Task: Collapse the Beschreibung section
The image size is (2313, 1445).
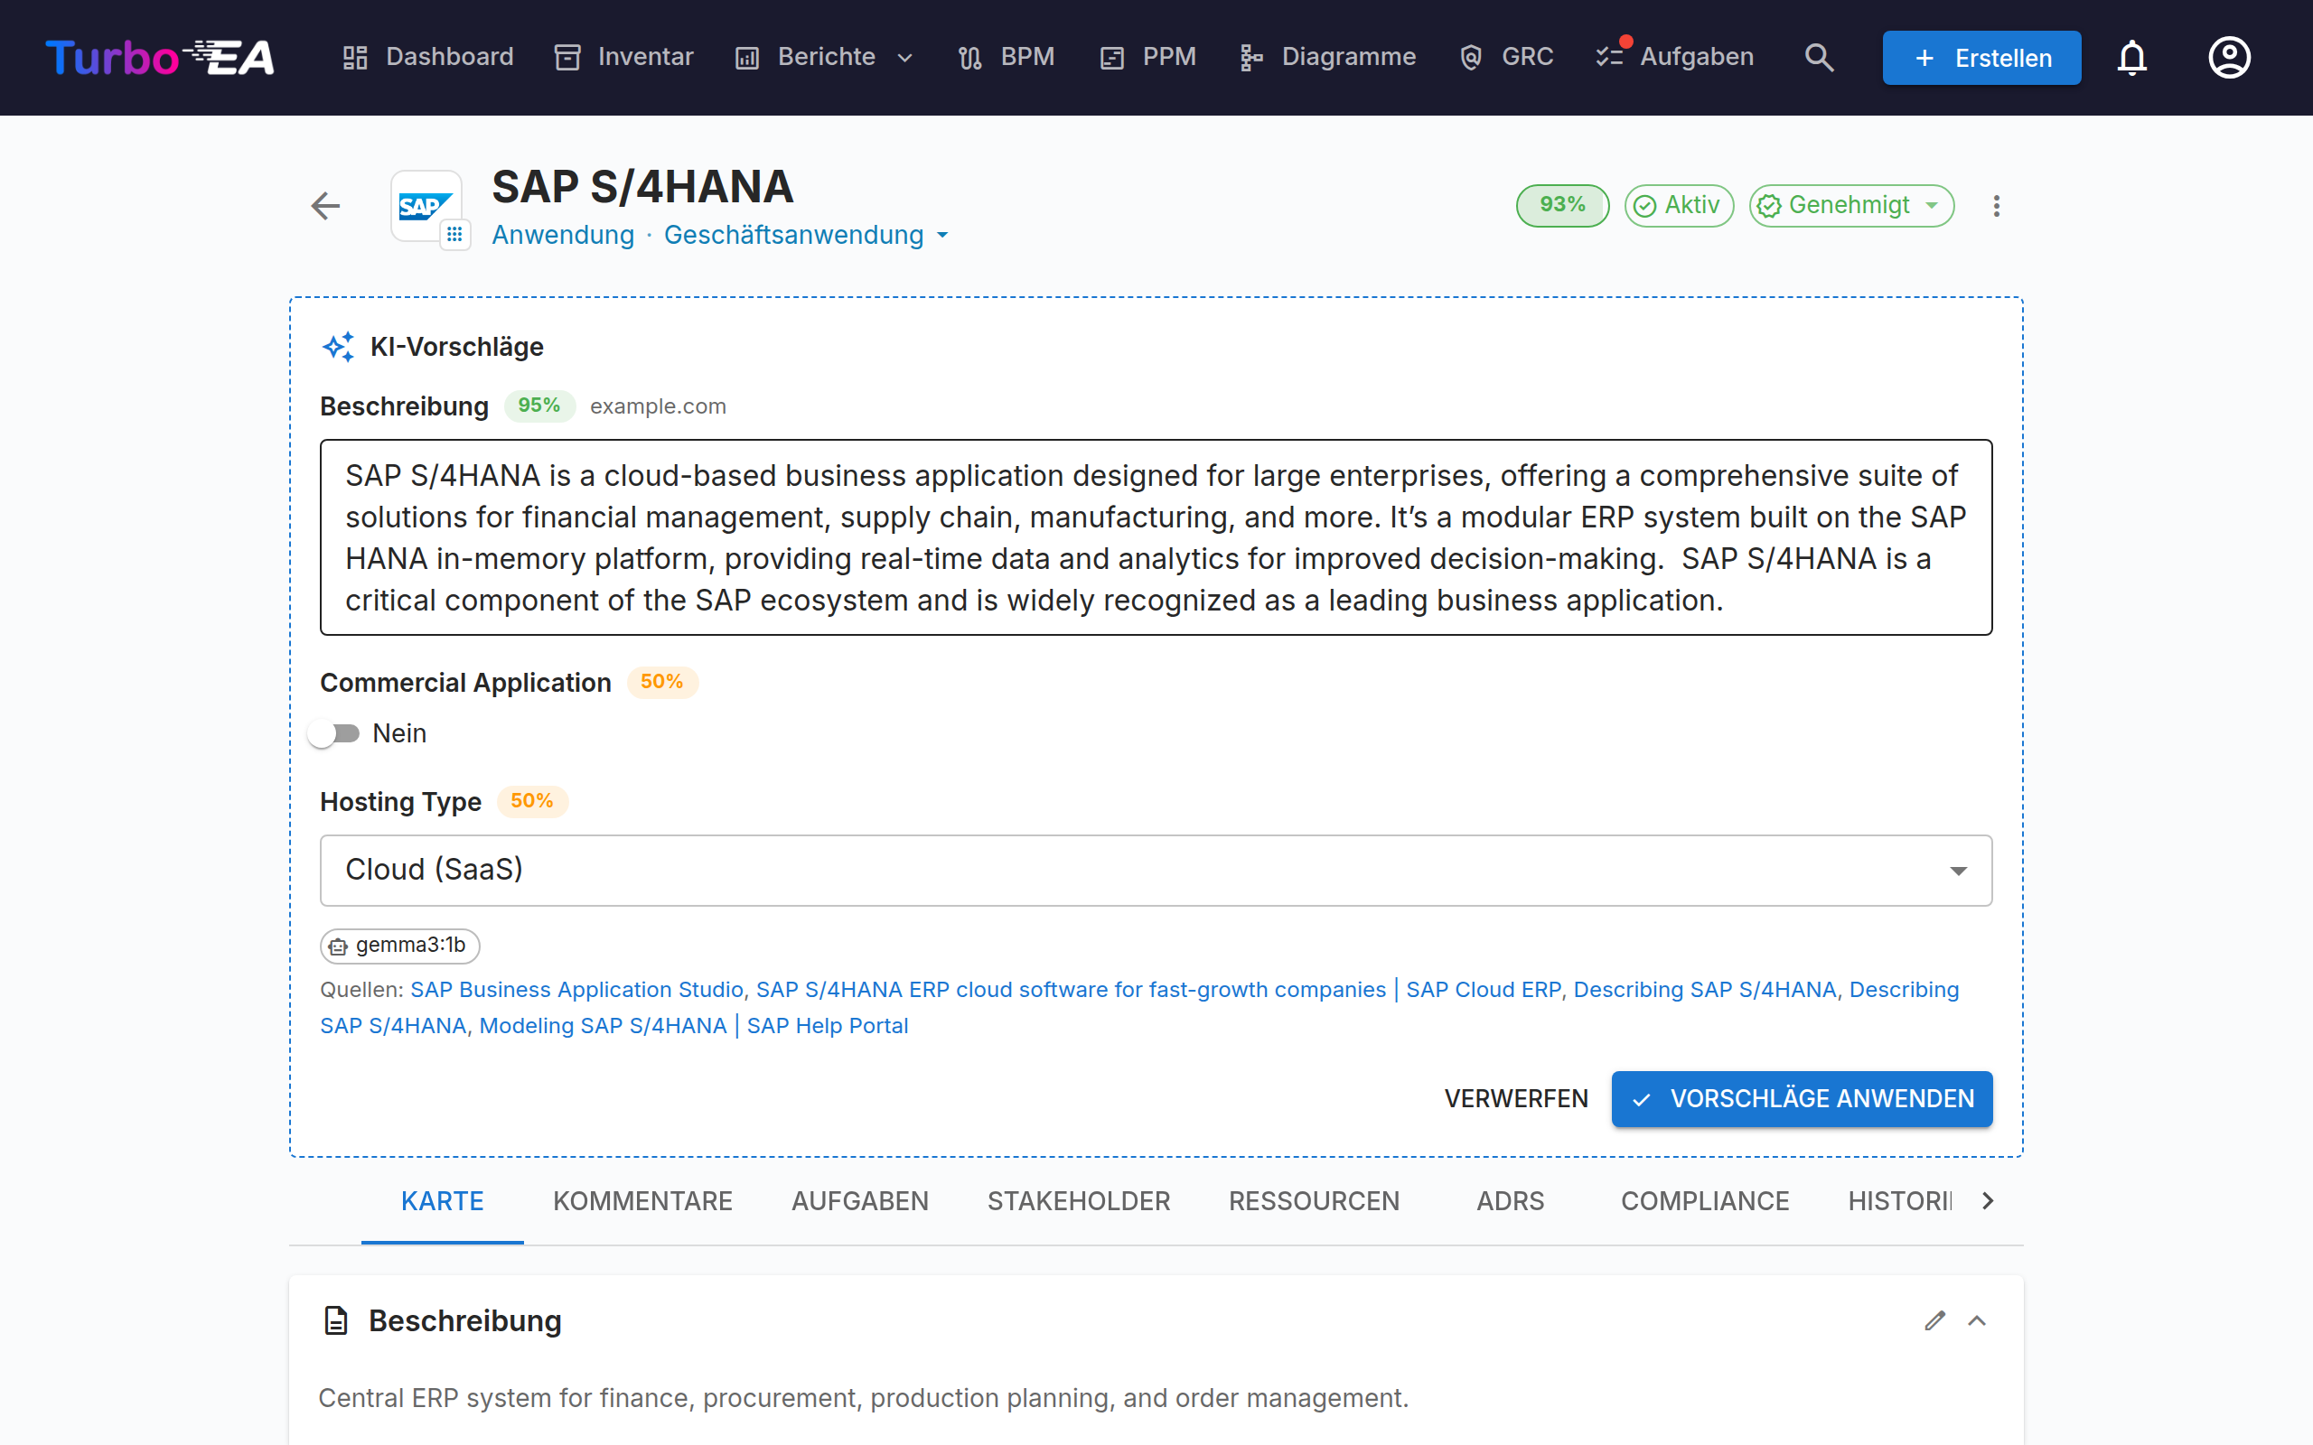Action: [x=1977, y=1319]
